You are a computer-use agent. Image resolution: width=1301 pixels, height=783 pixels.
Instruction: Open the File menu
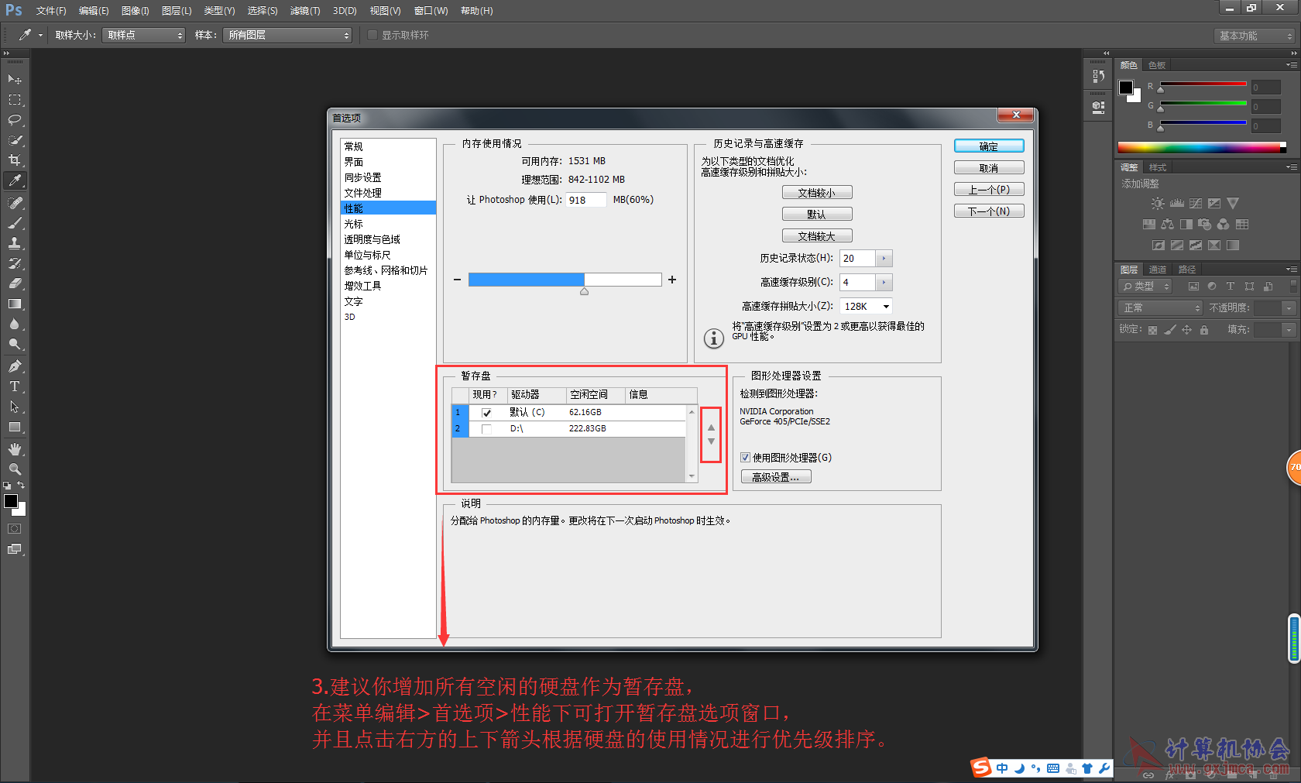51,11
